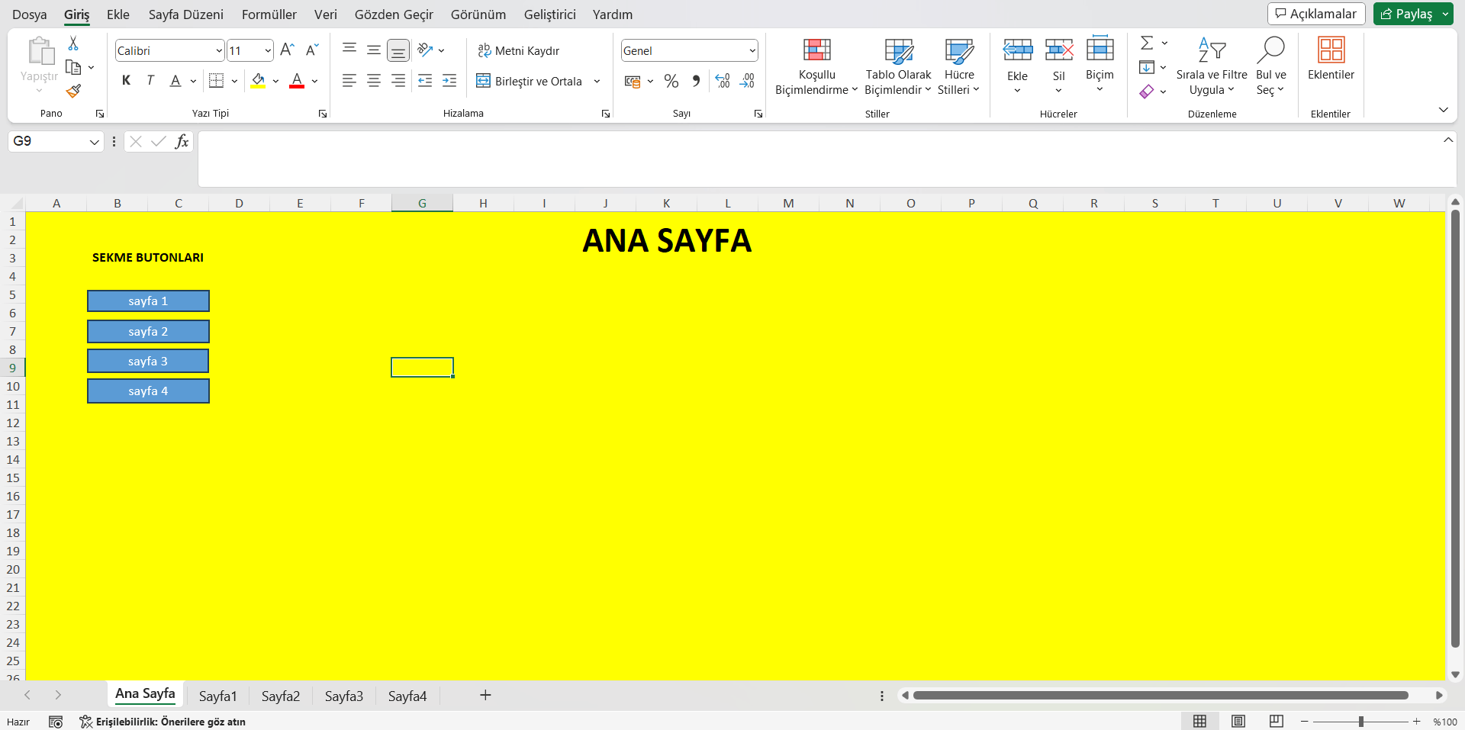The width and height of the screenshot is (1465, 730).
Task: Open the font size 11 dropdown
Action: 268,50
